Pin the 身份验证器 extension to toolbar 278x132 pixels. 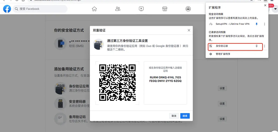tap(257, 46)
